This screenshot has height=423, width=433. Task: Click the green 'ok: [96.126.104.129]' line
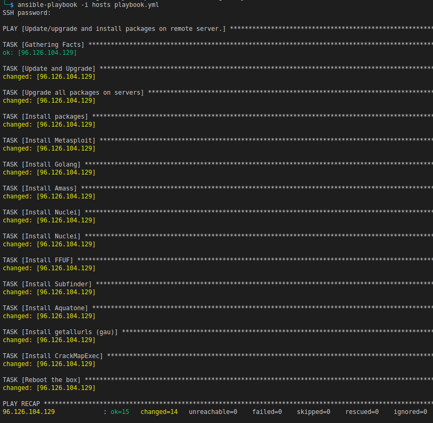[x=40, y=53]
